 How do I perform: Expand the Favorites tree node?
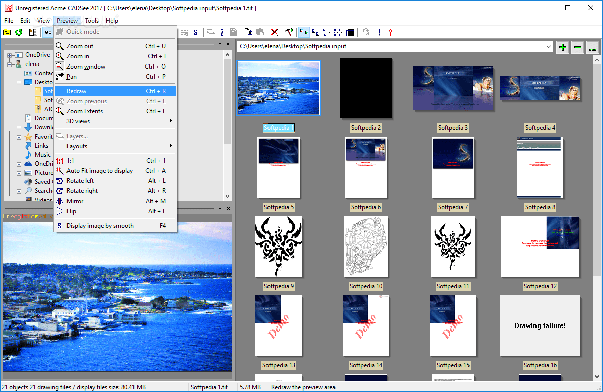[x=19, y=137]
